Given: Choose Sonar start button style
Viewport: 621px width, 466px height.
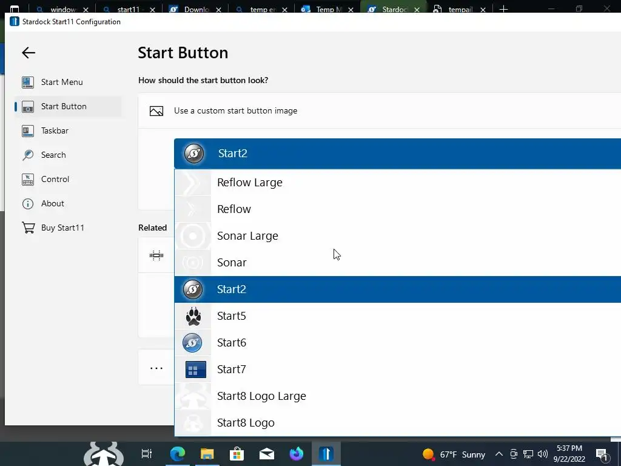Looking at the screenshot, I should 398,263.
